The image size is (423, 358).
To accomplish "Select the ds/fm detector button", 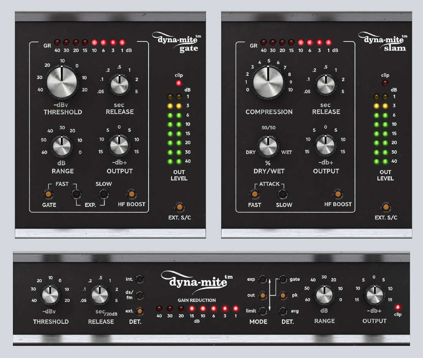I will 139,295.
